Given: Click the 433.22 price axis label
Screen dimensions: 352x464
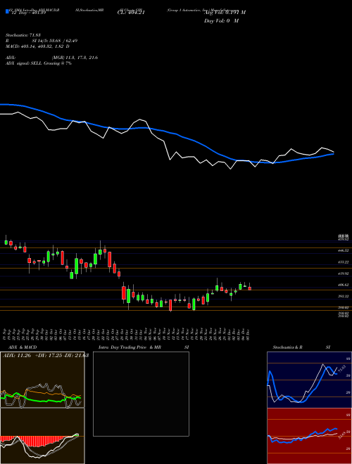Looking at the screenshot, I should pyautogui.click(x=344, y=262).
